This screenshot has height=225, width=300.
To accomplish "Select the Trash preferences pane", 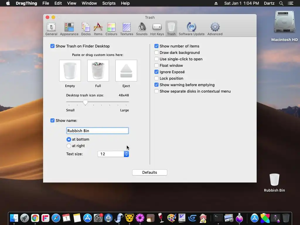I will pyautogui.click(x=171, y=29).
